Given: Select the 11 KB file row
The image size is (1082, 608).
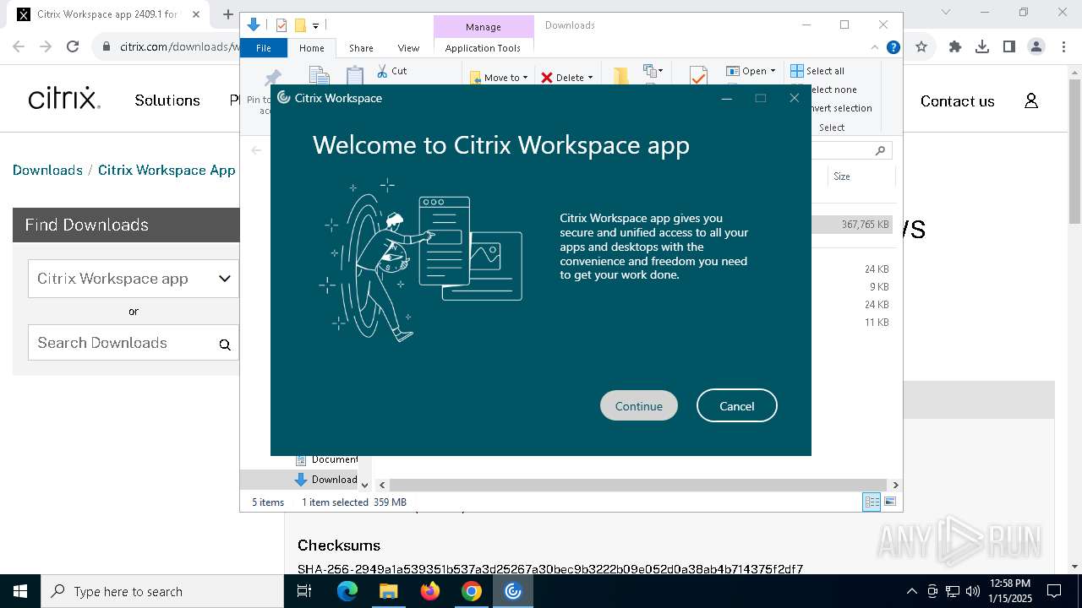Looking at the screenshot, I should point(852,323).
